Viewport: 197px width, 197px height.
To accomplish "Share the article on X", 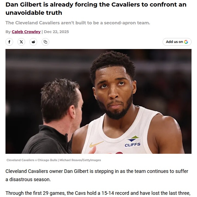I will [x=21, y=42].
